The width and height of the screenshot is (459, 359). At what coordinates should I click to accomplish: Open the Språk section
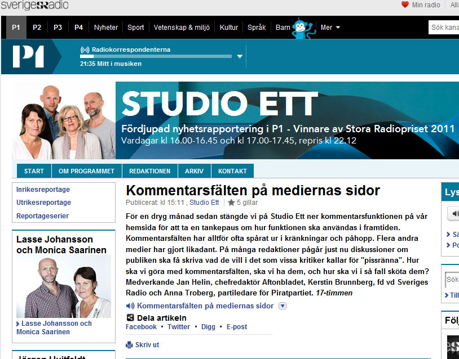[x=257, y=28]
